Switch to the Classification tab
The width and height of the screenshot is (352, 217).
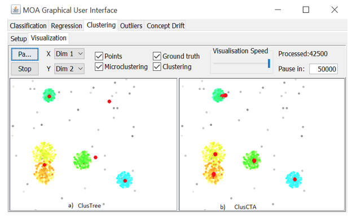click(28, 26)
